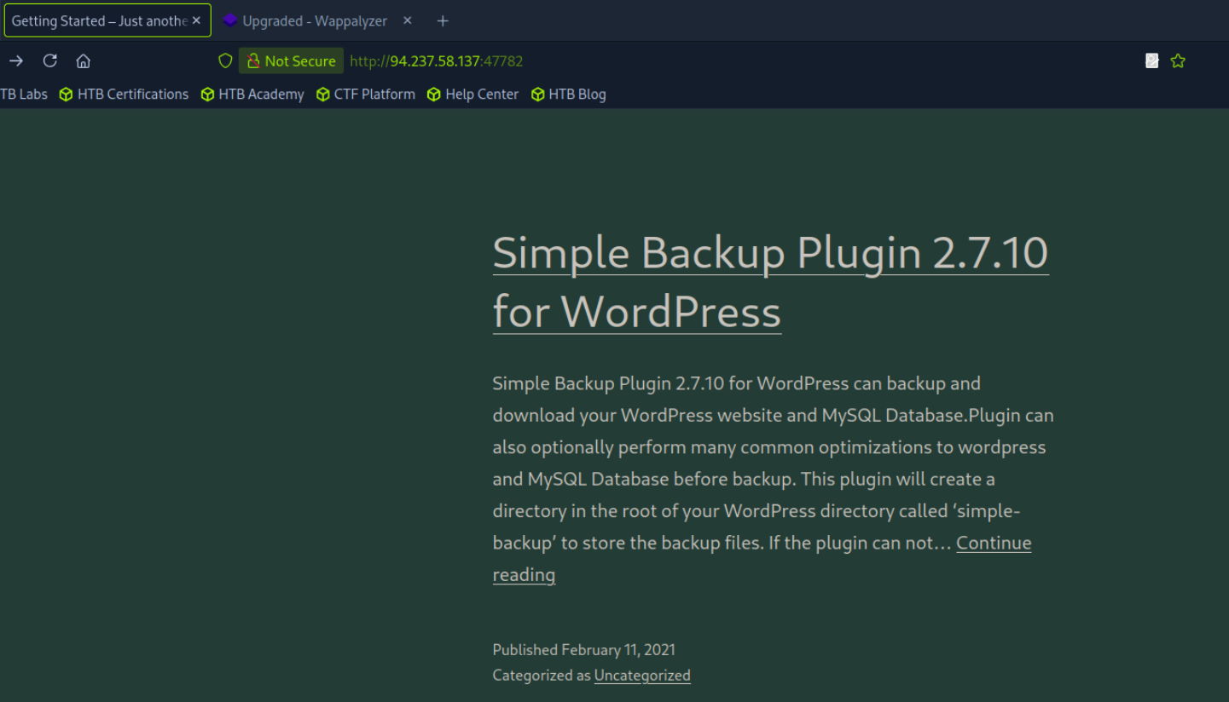Open the Help Center bookmark
Viewport: 1229px width, 702px height.
click(473, 95)
